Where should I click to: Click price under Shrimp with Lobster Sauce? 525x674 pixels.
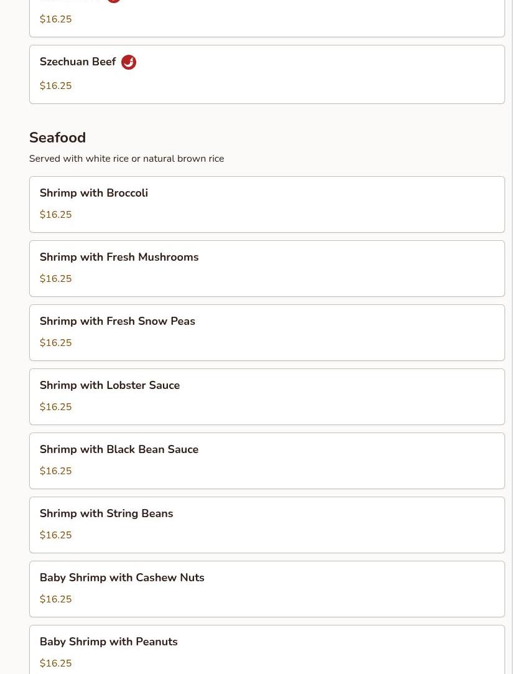(55, 407)
